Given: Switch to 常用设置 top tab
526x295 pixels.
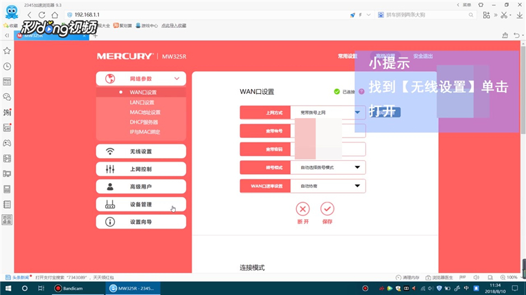Looking at the screenshot, I should coord(347,56).
